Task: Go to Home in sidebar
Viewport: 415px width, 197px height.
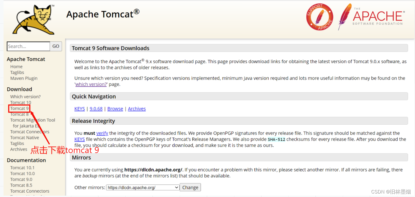Action: click(x=16, y=67)
